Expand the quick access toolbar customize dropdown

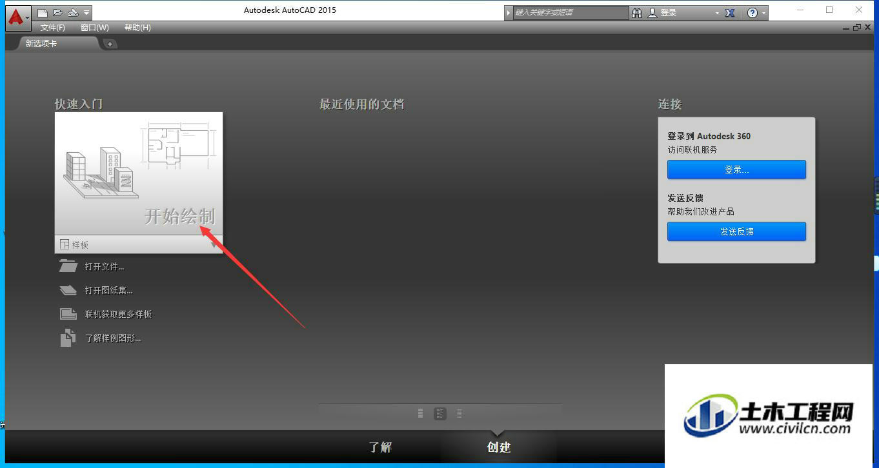point(86,12)
